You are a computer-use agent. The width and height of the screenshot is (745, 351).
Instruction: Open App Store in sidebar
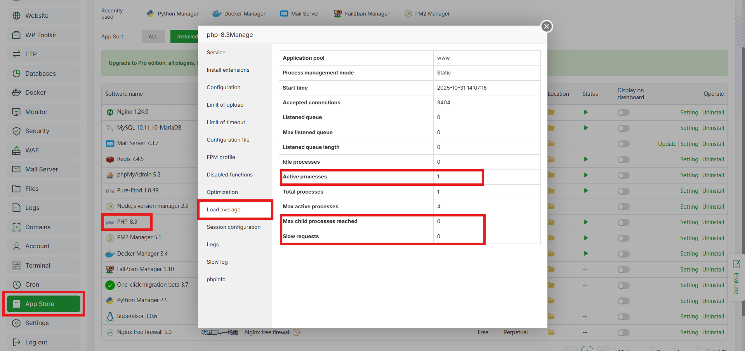43,304
